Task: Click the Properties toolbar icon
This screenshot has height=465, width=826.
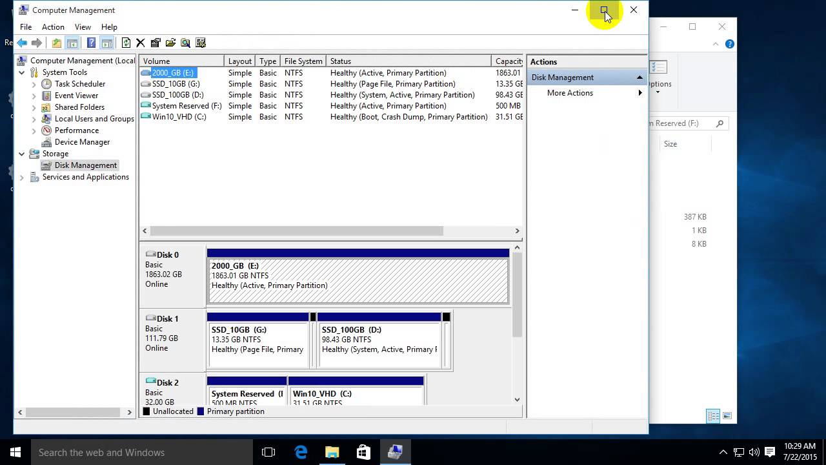Action: click(156, 43)
